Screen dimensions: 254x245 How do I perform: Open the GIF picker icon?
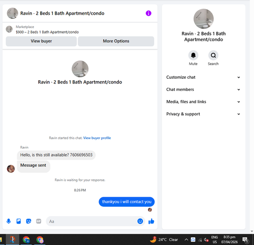39,221
